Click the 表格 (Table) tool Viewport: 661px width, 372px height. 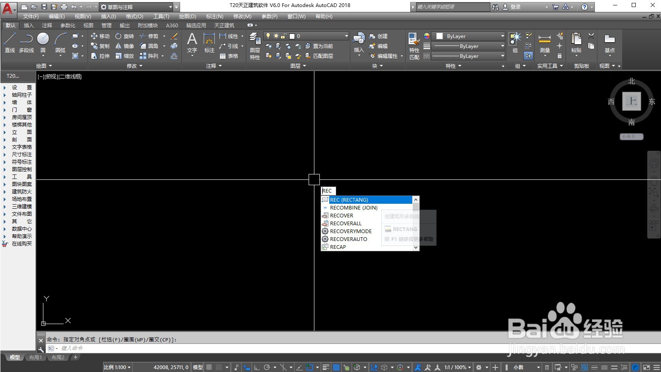pos(228,56)
